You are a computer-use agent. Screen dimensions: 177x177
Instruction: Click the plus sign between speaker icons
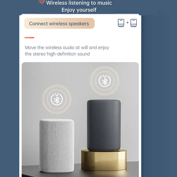[x=127, y=23]
